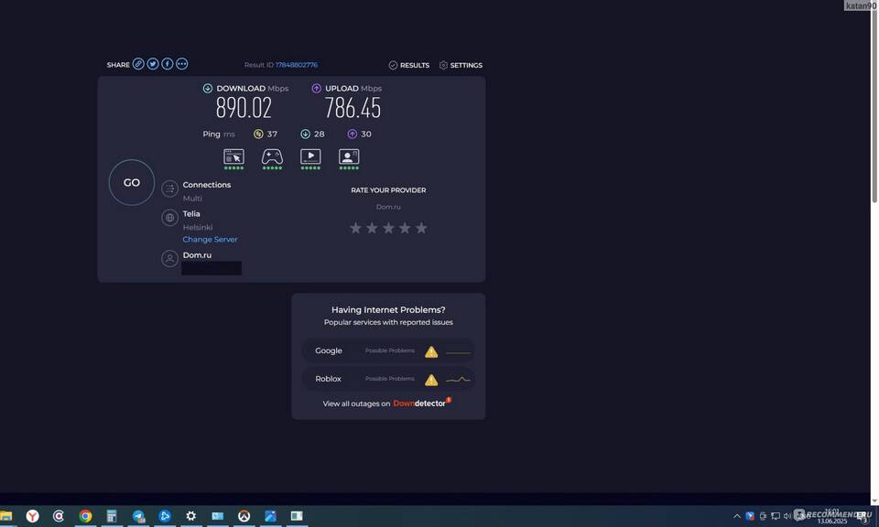Open SETTINGS
The width and height of the screenshot is (879, 527).
pos(461,65)
